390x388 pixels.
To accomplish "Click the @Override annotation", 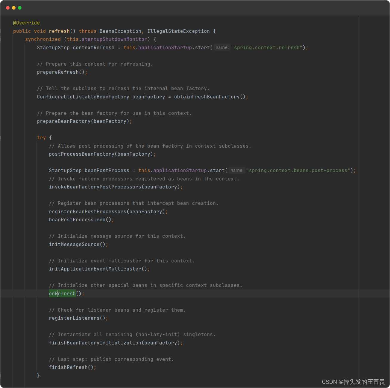I will 27,23.
